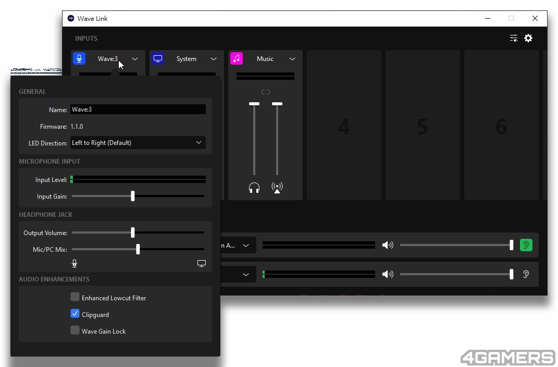Image resolution: width=558 pixels, height=367 pixels.
Task: Click the Wave Gain Lock label
Action: pyautogui.click(x=104, y=332)
